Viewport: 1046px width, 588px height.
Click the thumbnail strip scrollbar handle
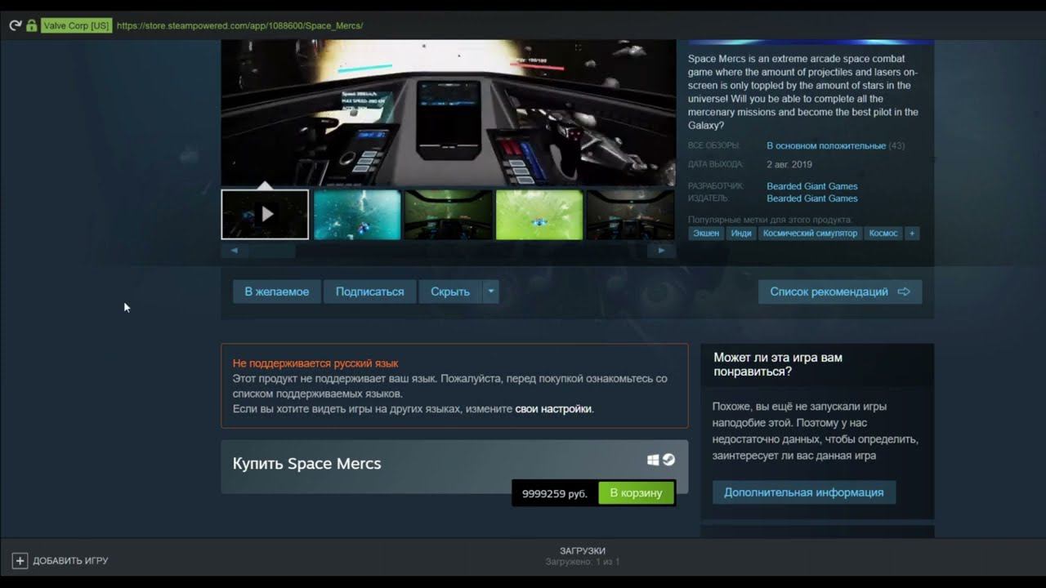272,251
